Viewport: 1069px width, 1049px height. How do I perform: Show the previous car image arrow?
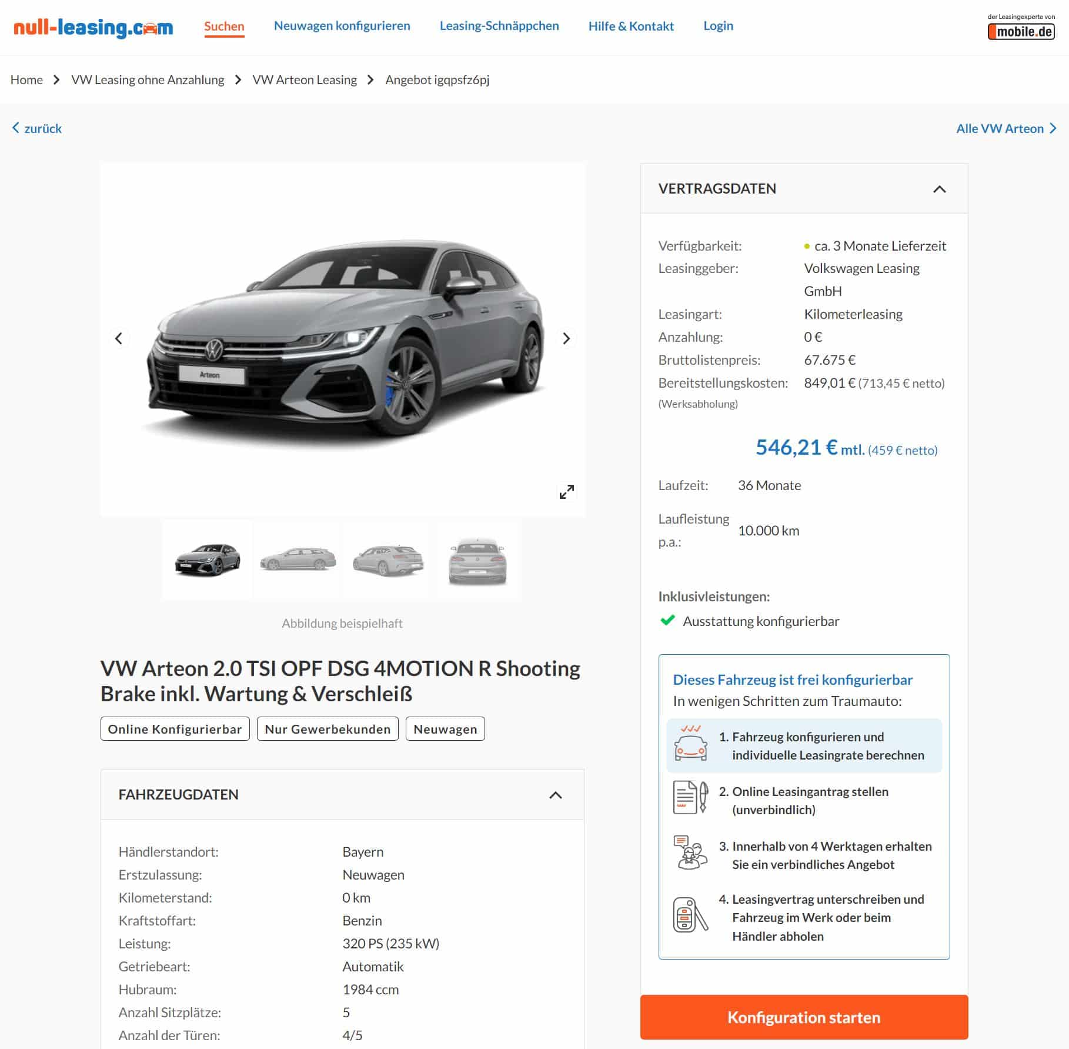coord(119,338)
